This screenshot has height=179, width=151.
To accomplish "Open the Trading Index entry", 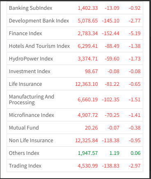I will point(25,166).
